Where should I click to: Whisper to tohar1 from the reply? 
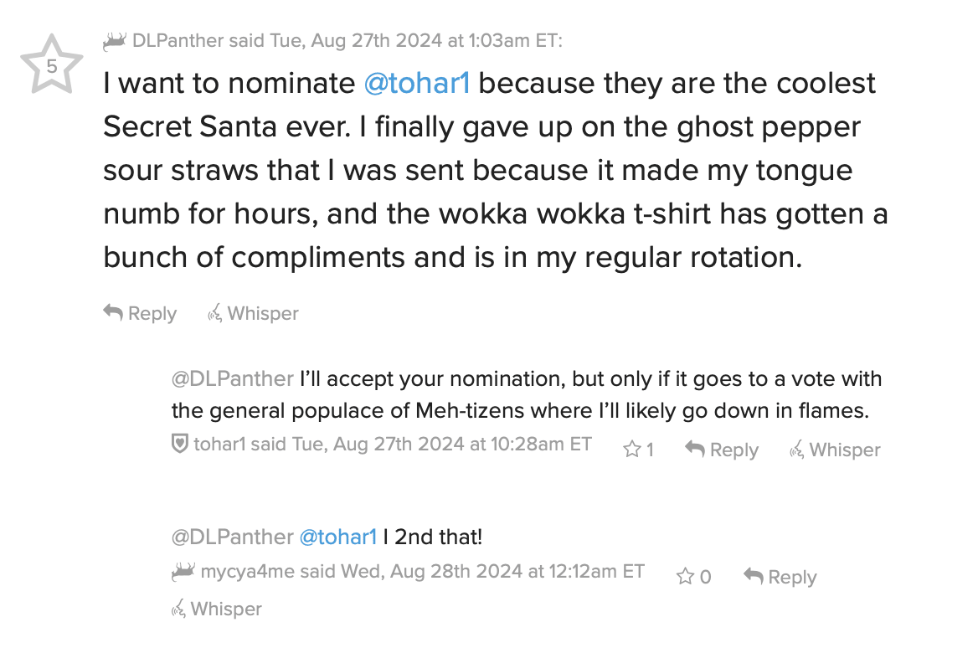835,450
